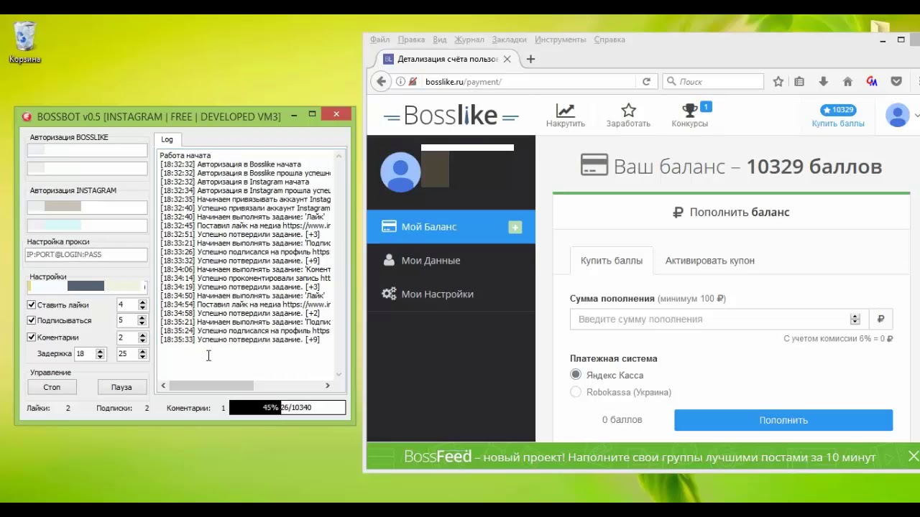
Task: Click the BOSSBOT progress bar at 45%
Action: click(x=287, y=407)
